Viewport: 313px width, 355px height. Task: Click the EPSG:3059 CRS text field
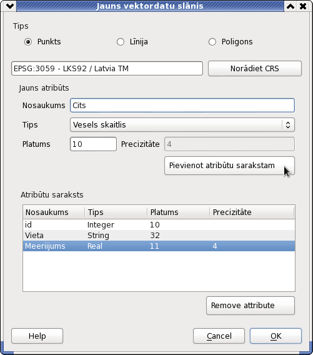[107, 68]
